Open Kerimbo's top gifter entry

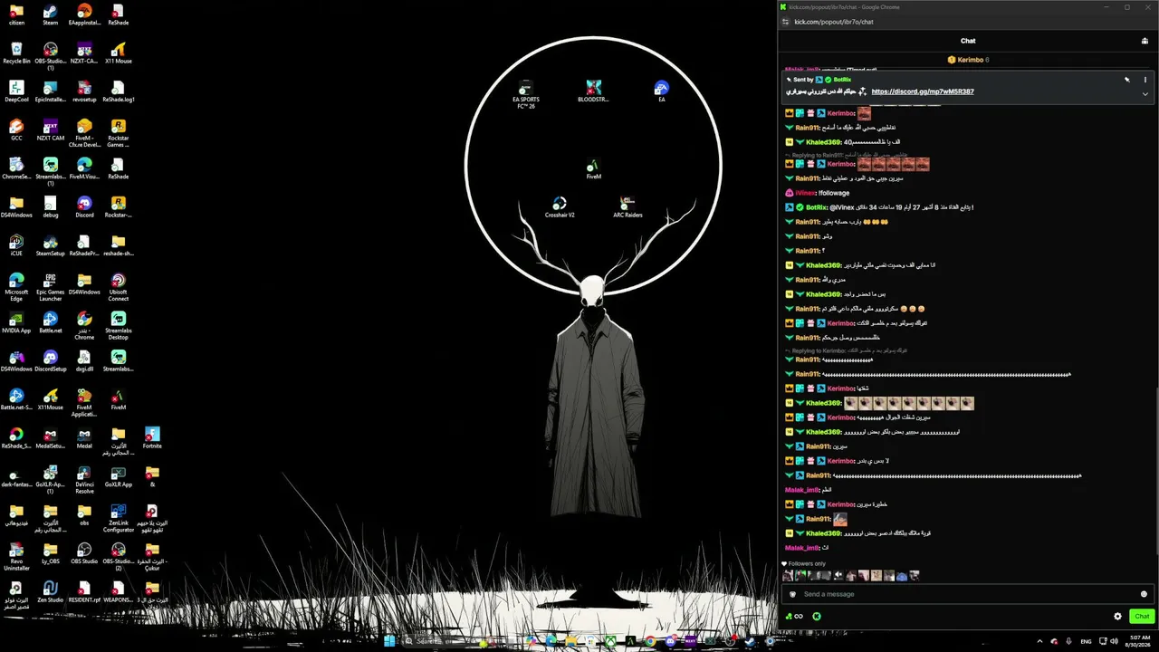pyautogui.click(x=968, y=60)
